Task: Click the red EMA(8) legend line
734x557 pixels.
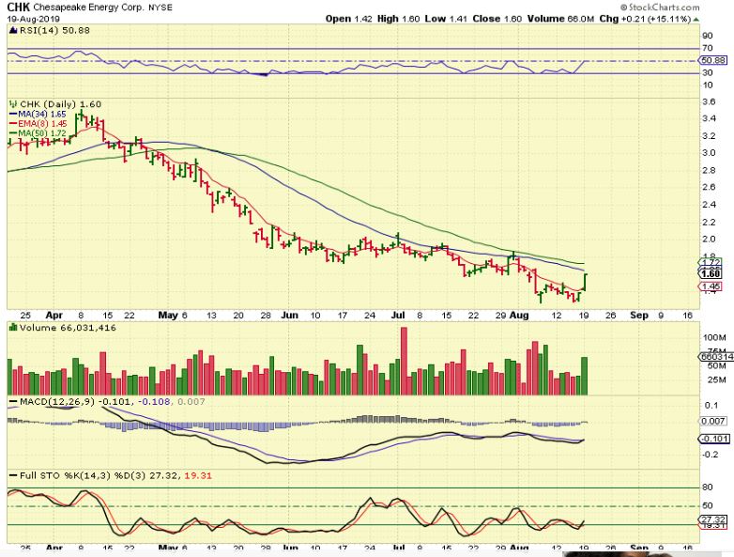Action: [13, 124]
